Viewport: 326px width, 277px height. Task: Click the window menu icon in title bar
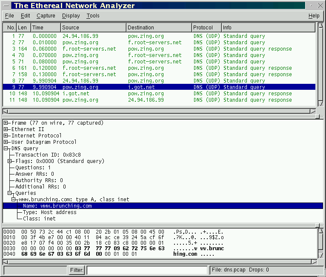click(x=6, y=6)
